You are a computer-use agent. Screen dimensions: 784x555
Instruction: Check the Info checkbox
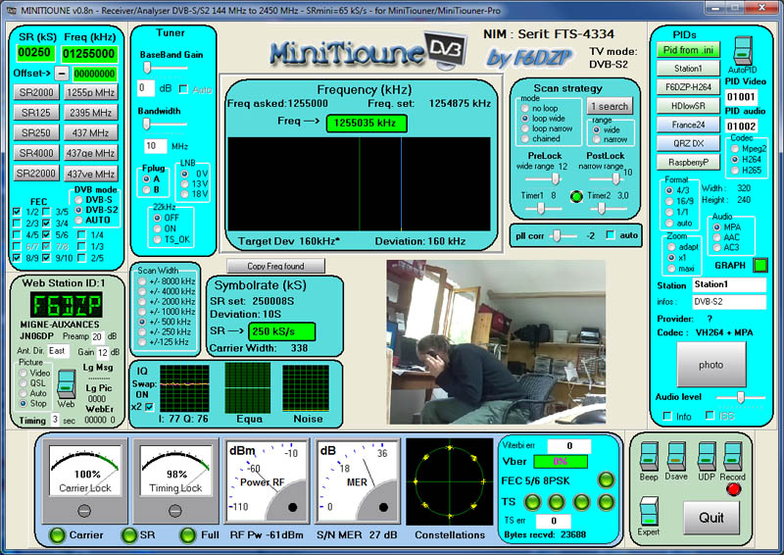click(667, 416)
